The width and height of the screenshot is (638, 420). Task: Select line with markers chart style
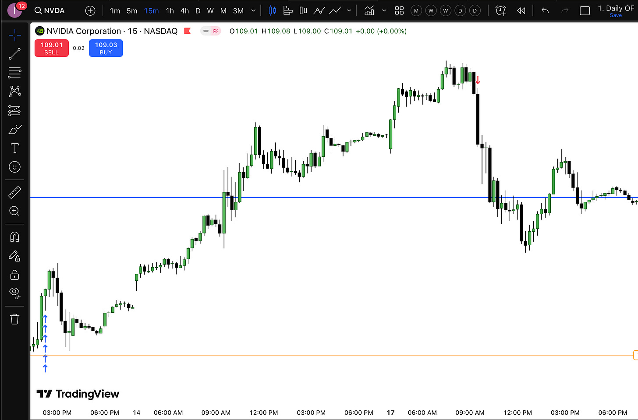point(319,11)
